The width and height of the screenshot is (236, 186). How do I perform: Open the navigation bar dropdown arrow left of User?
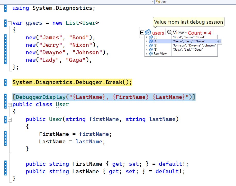point(153,2)
